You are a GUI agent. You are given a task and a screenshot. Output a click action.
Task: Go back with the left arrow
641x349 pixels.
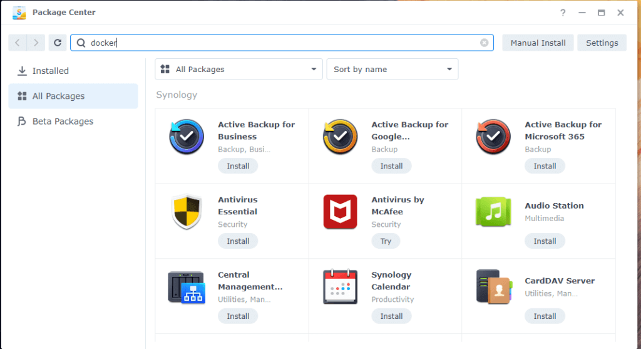(18, 43)
